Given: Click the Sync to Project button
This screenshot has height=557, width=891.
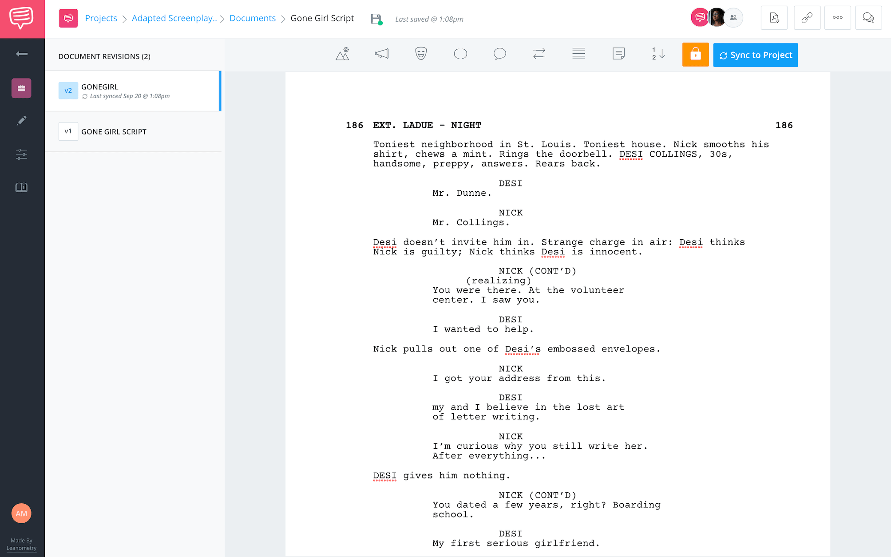Looking at the screenshot, I should point(755,55).
